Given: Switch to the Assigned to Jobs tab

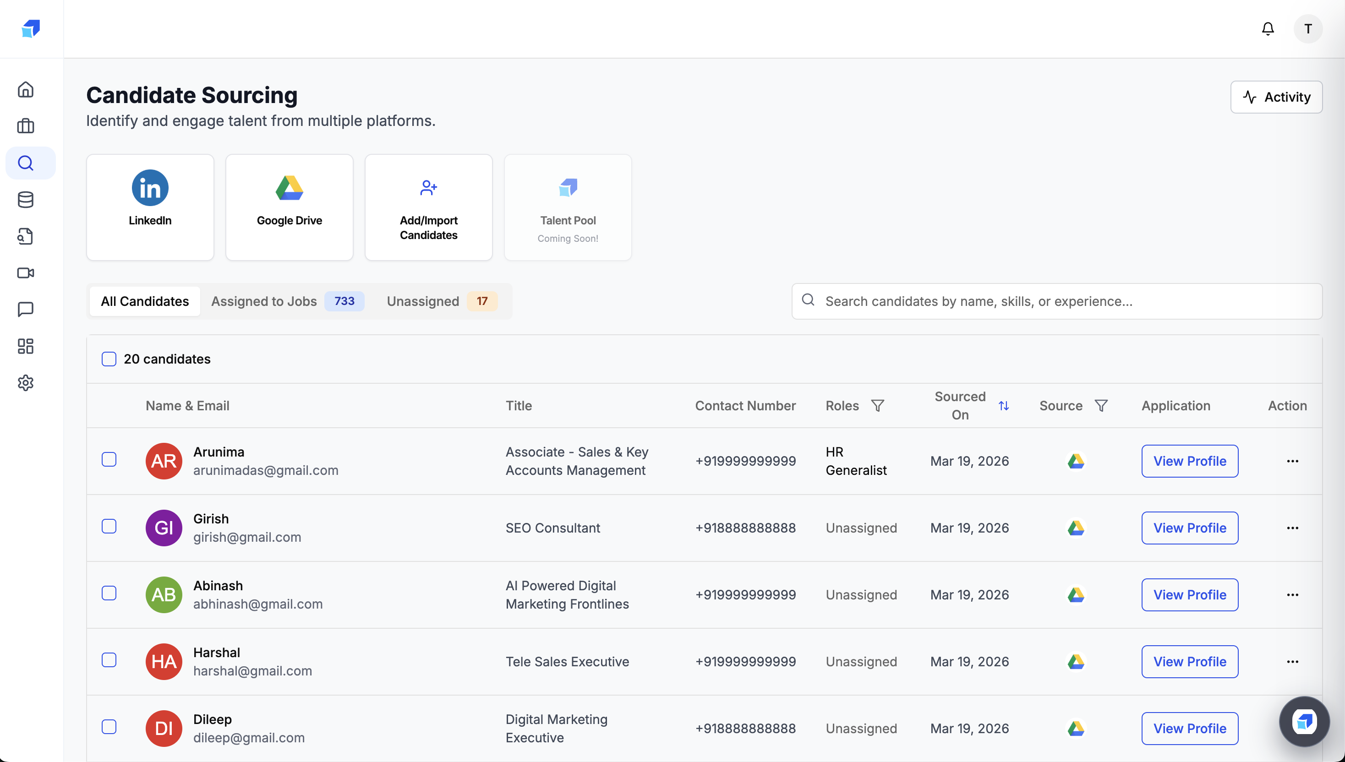Looking at the screenshot, I should 264,301.
